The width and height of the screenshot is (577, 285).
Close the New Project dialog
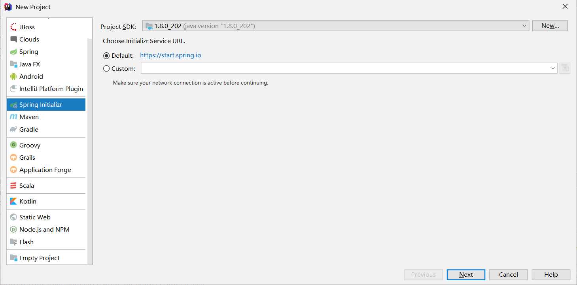pyautogui.click(x=565, y=7)
